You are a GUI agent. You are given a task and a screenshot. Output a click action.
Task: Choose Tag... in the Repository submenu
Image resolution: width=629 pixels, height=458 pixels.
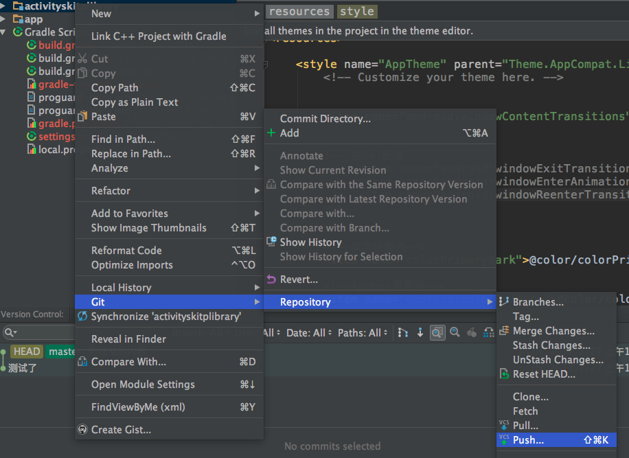coord(556,317)
